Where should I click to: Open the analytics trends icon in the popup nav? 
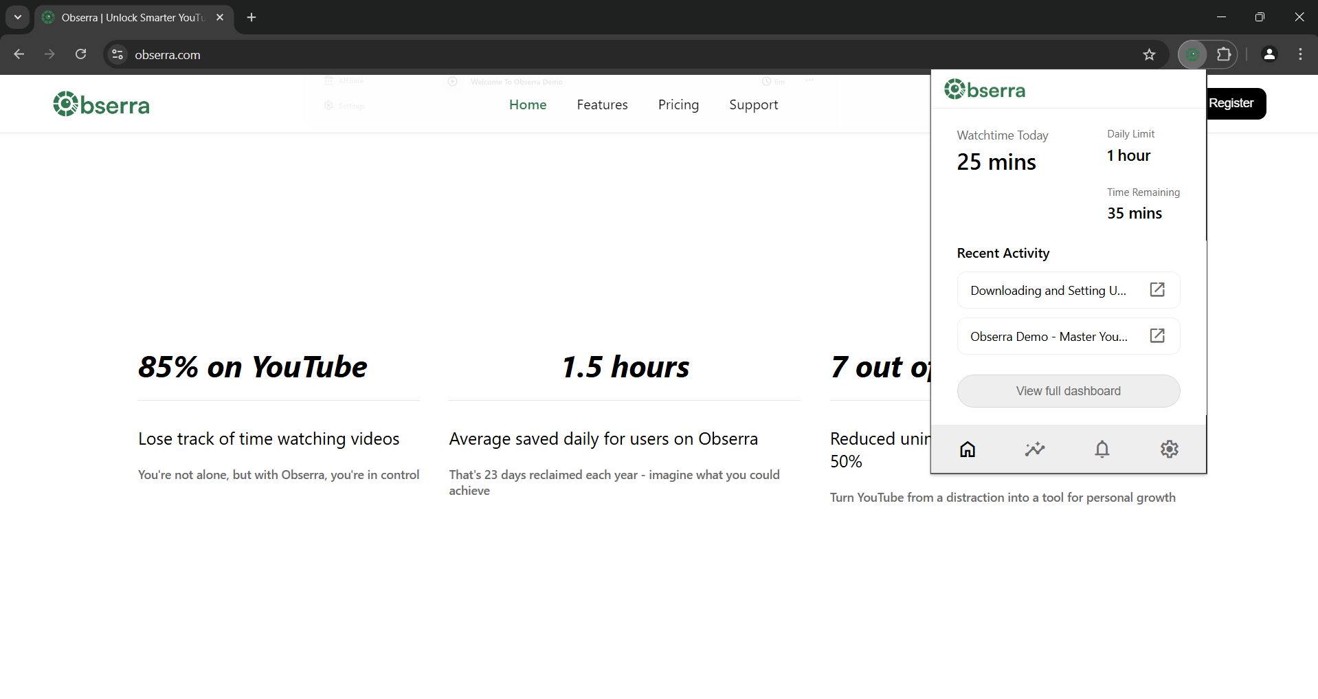(1035, 449)
